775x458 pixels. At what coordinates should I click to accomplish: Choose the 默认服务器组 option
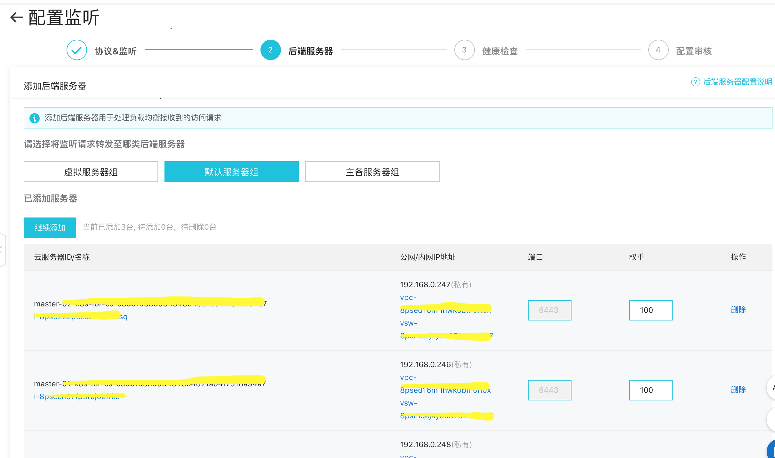[232, 172]
